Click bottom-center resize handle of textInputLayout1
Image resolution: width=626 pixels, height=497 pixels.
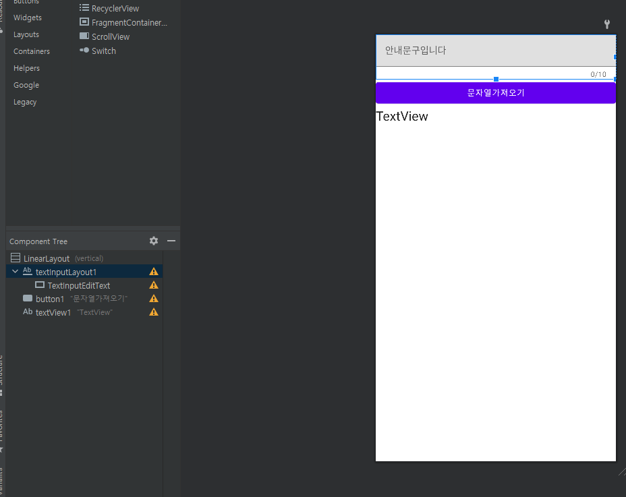496,80
